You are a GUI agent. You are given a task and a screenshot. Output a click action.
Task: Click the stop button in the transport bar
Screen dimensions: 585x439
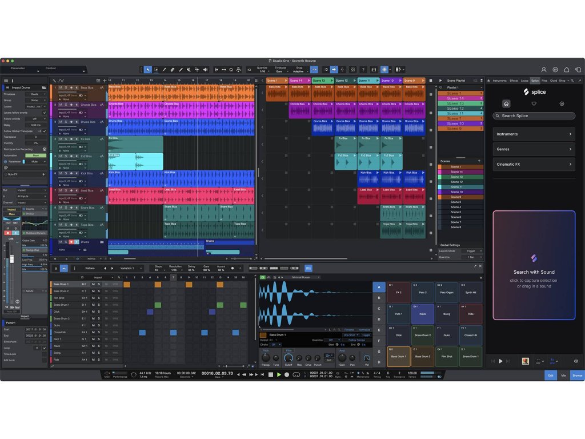271,374
